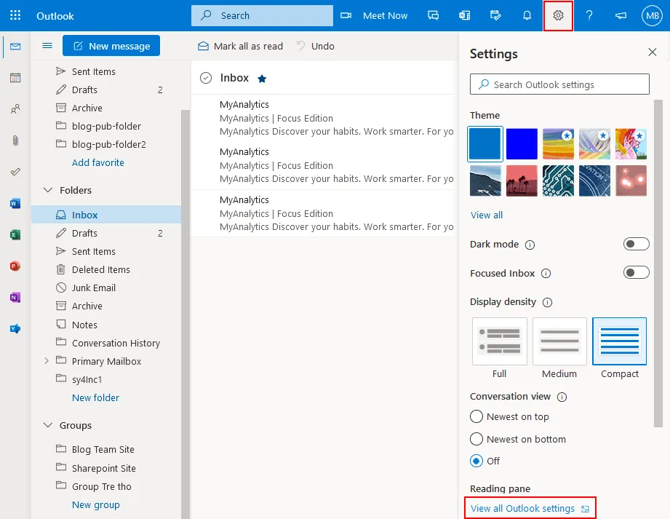670x519 pixels.
Task: Collapse the Folders section
Action: (x=48, y=190)
